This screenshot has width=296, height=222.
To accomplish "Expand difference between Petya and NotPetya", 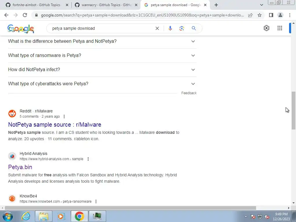I will tap(102, 41).
